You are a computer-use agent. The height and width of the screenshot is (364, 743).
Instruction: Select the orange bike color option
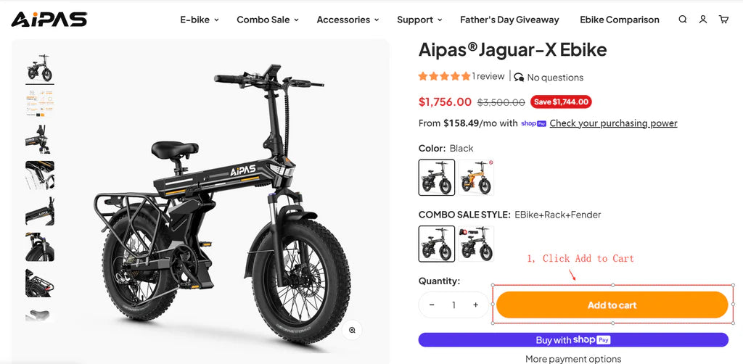tap(476, 178)
